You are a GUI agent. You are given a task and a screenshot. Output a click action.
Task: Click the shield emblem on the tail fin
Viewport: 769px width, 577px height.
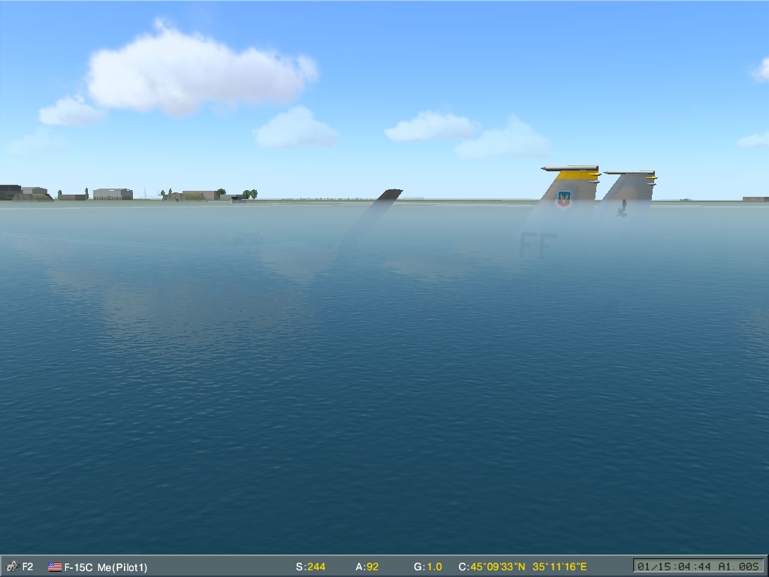click(x=563, y=198)
